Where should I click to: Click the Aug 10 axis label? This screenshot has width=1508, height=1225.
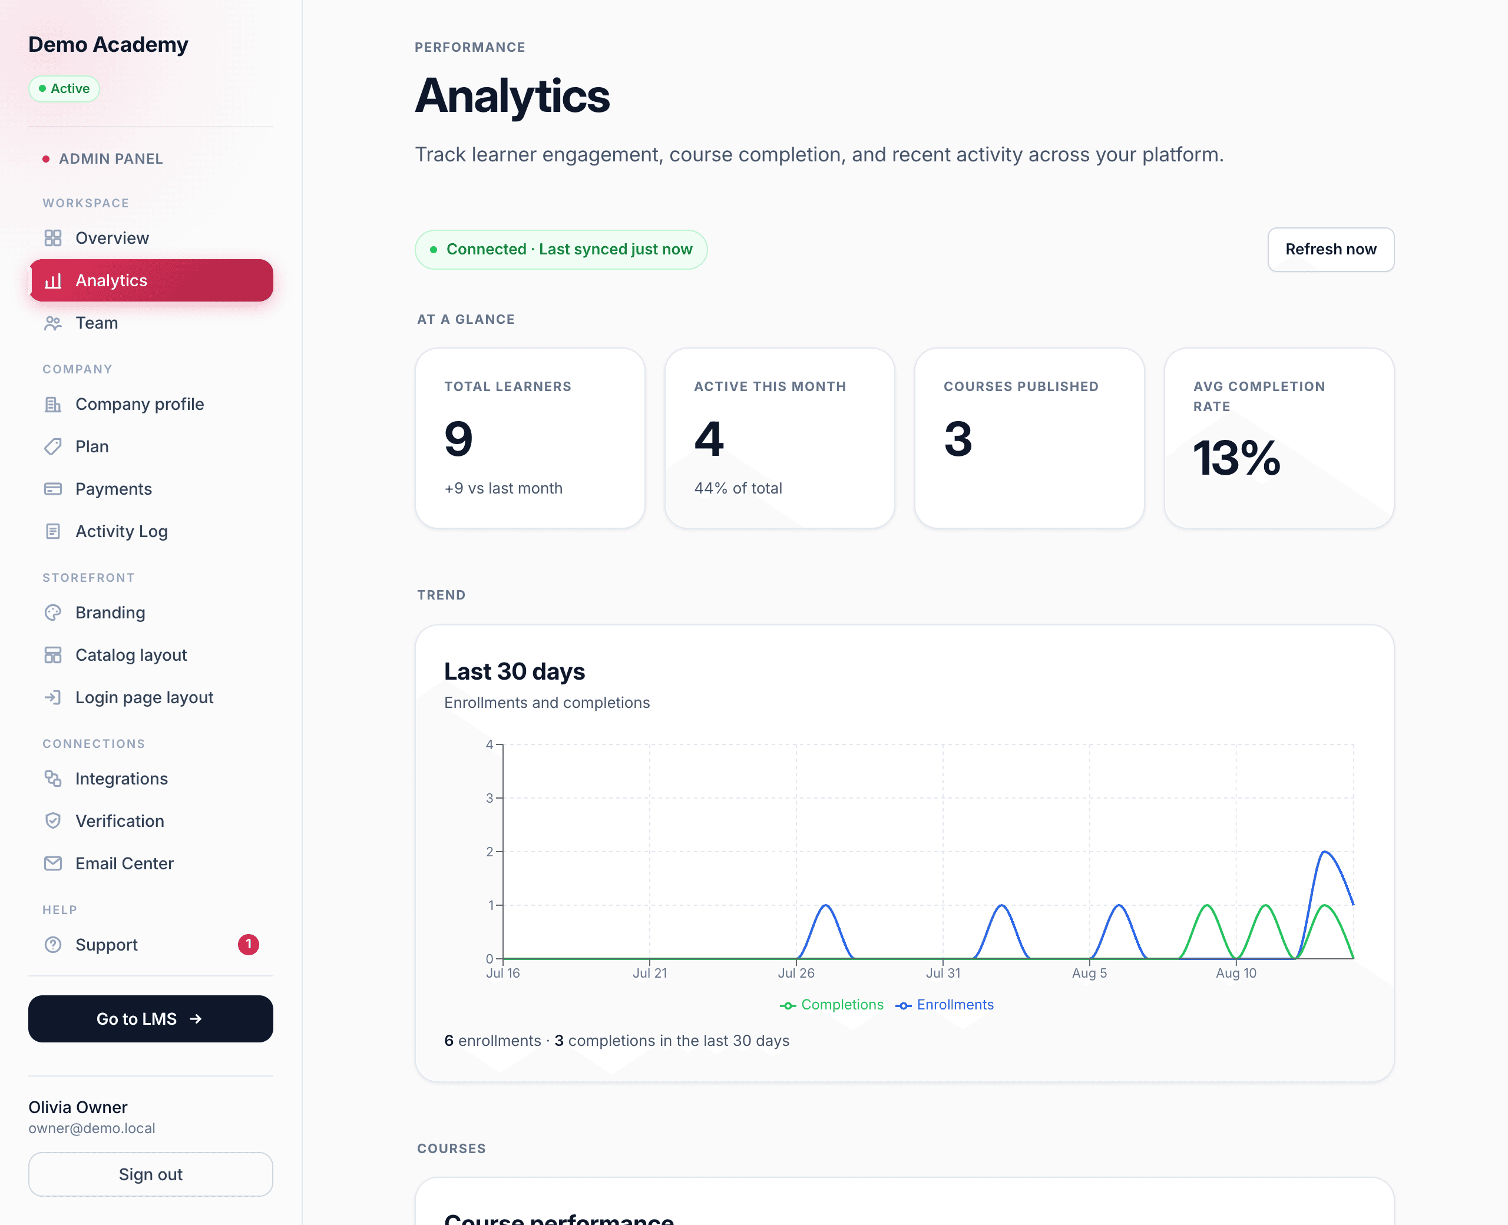coord(1236,973)
